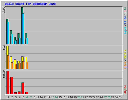
Task: Click green weekend day label 7
Action: coord(31,97)
